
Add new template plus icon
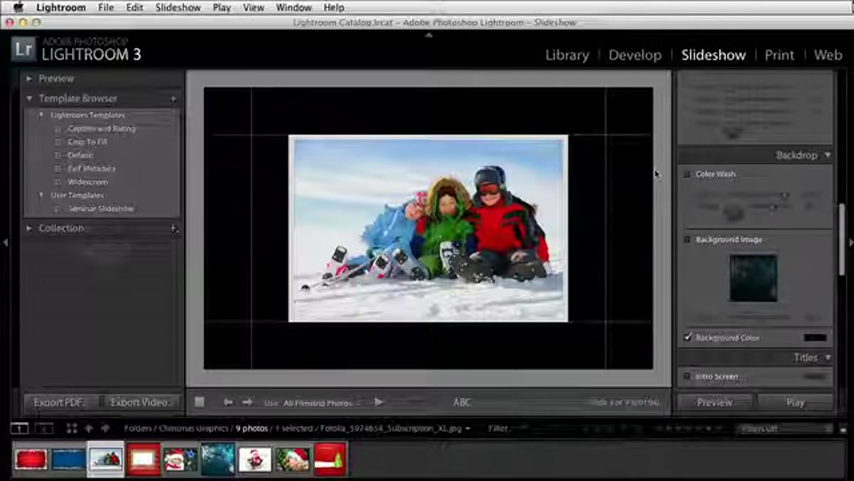click(174, 99)
